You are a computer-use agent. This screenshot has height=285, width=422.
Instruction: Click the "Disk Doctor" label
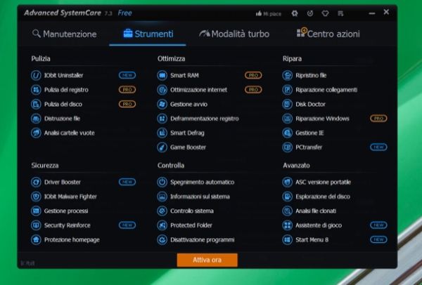[x=311, y=104]
